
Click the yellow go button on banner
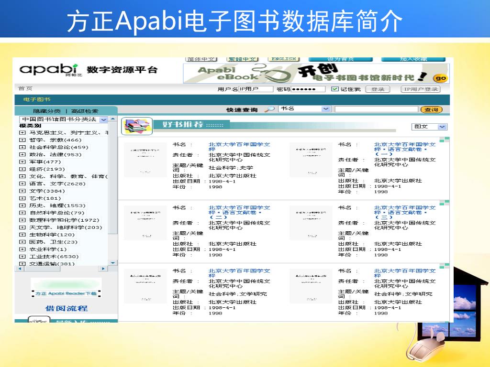coord(440,78)
